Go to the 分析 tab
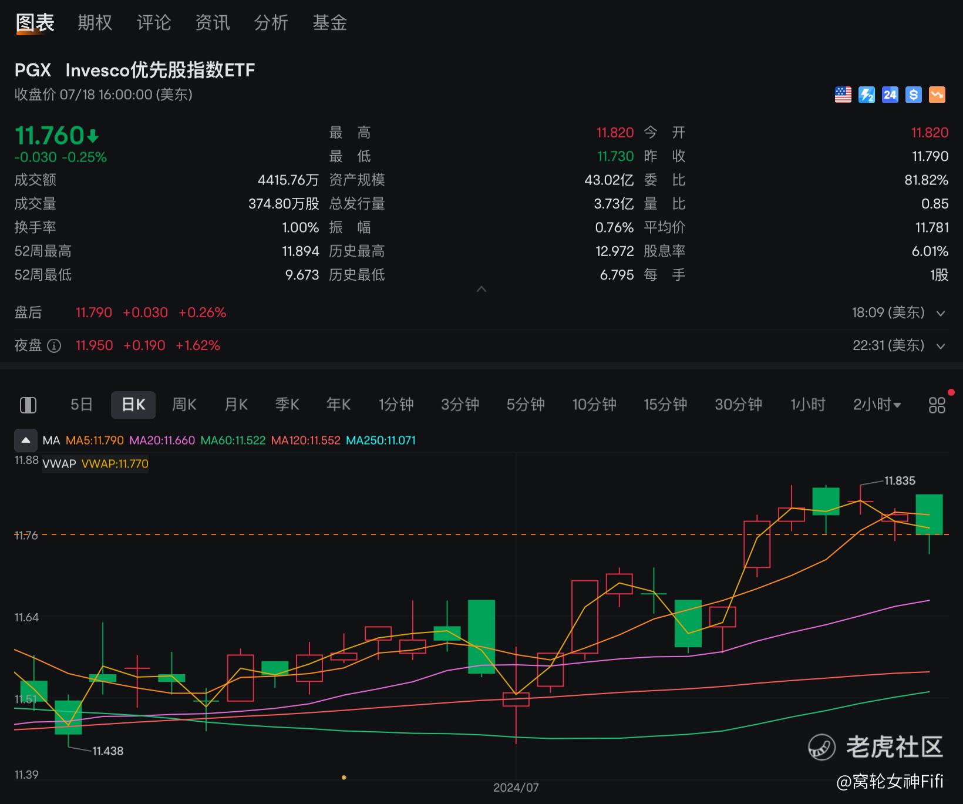Screen dimensions: 963x804 tap(271, 23)
